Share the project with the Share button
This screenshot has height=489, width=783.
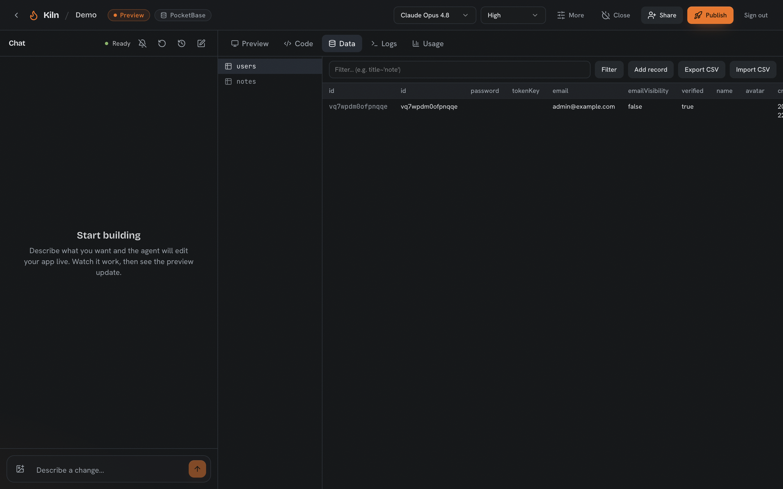point(662,15)
